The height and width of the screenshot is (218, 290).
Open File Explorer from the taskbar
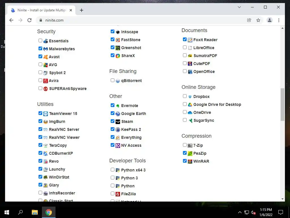pos(35,212)
